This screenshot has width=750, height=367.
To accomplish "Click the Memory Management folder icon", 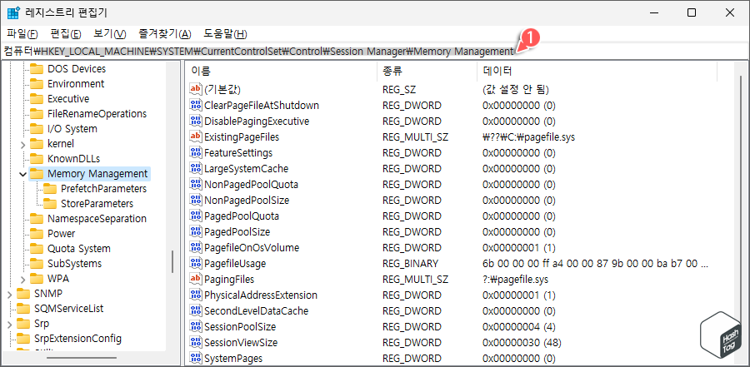I will 37,173.
